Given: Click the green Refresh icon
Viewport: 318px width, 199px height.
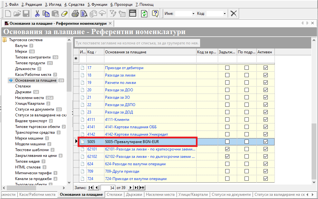Looking at the screenshot, I should coord(144,14).
